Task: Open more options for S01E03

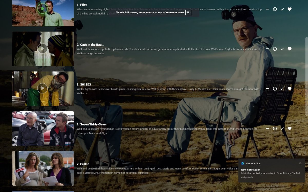Action: [267, 89]
